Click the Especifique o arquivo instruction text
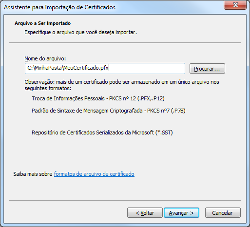Screen dimensions: 250x227 [80, 32]
